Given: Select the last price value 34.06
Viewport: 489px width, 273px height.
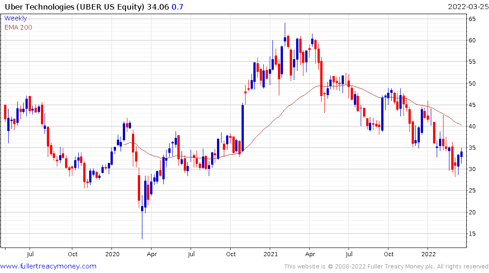Looking at the screenshot, I should (158, 6).
